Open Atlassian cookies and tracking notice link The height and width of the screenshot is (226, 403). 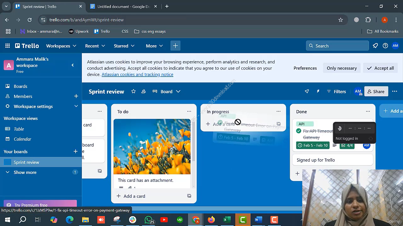click(137, 74)
